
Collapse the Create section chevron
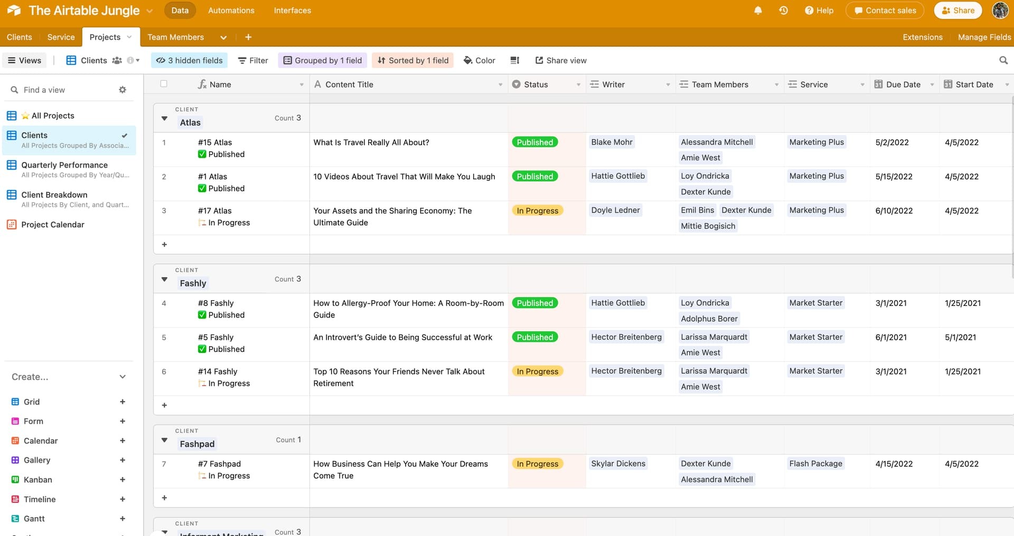pyautogui.click(x=123, y=377)
